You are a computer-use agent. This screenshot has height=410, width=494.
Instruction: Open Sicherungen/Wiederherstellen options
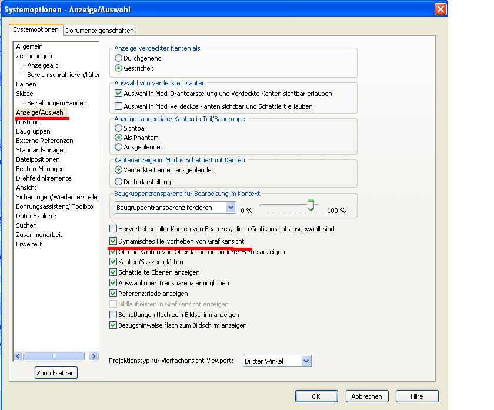pos(58,197)
